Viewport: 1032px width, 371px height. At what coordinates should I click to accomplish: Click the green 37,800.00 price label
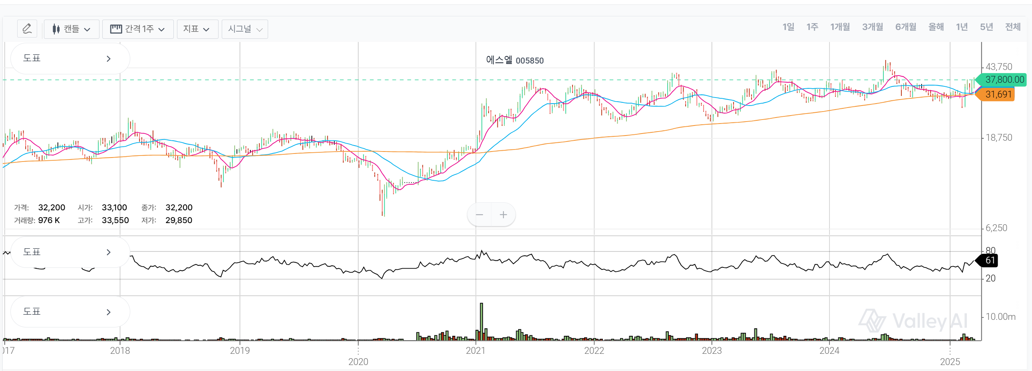(x=1004, y=80)
